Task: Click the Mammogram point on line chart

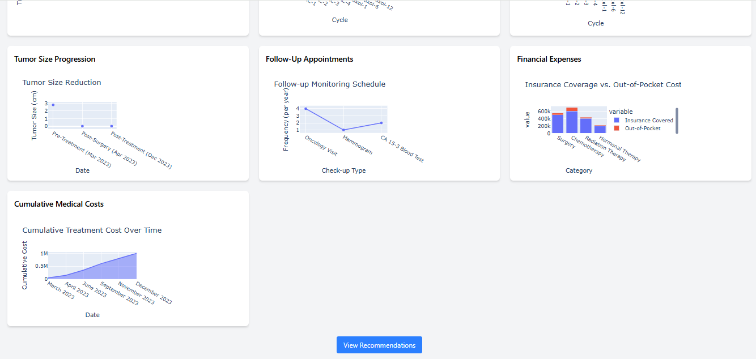Action: point(343,130)
